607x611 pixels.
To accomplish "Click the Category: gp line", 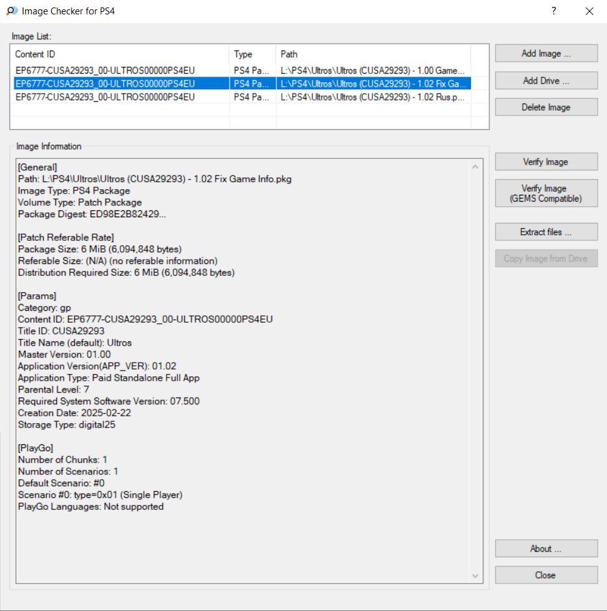I will pyautogui.click(x=44, y=308).
